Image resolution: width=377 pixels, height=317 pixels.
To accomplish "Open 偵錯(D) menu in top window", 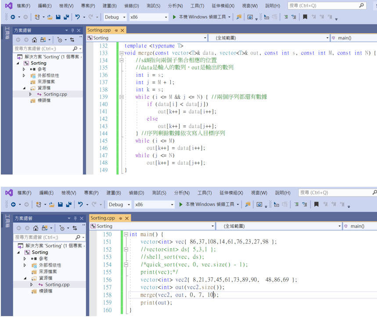I will click(x=132, y=6).
